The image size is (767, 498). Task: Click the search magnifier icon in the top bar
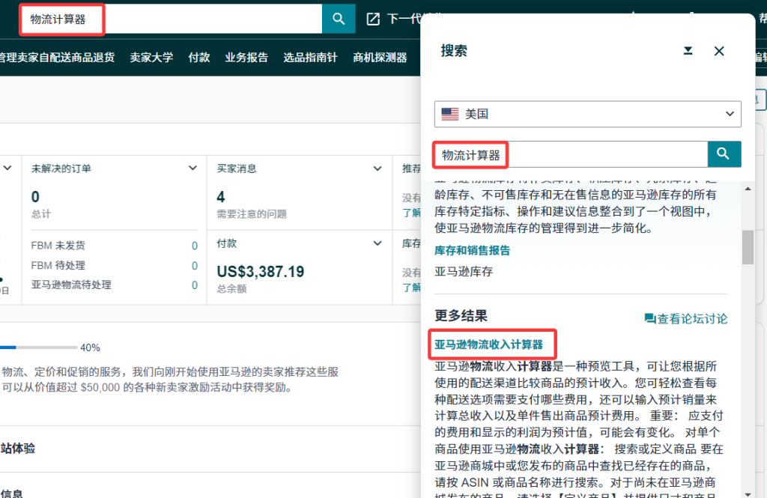pos(338,19)
